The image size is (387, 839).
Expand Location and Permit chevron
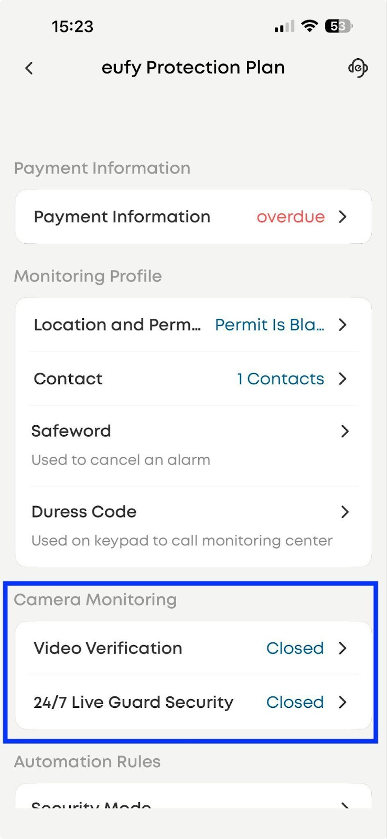pos(343,325)
